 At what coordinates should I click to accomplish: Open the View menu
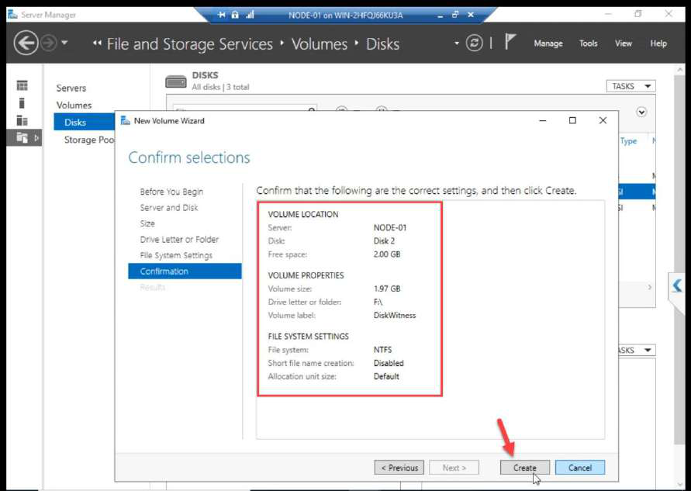[623, 43]
